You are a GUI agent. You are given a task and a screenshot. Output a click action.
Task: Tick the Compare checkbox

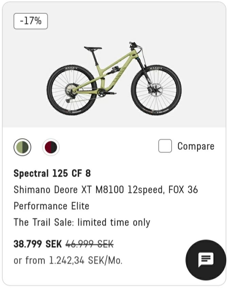[165, 146]
